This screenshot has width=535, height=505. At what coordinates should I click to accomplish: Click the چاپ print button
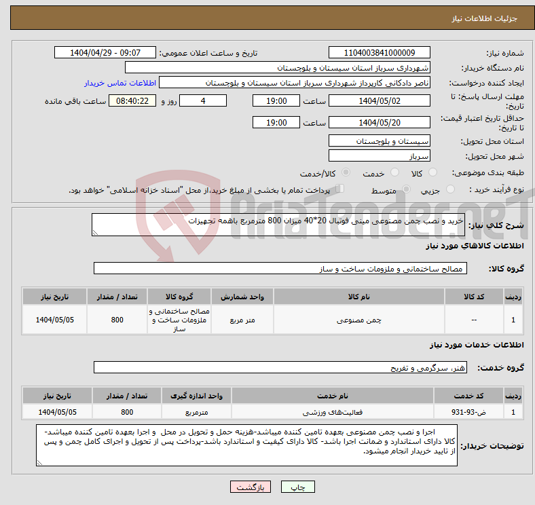click(297, 487)
